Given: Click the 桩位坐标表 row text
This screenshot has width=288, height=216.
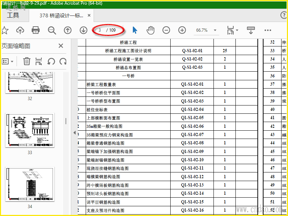Looking at the screenshot, I should [x=97, y=110].
